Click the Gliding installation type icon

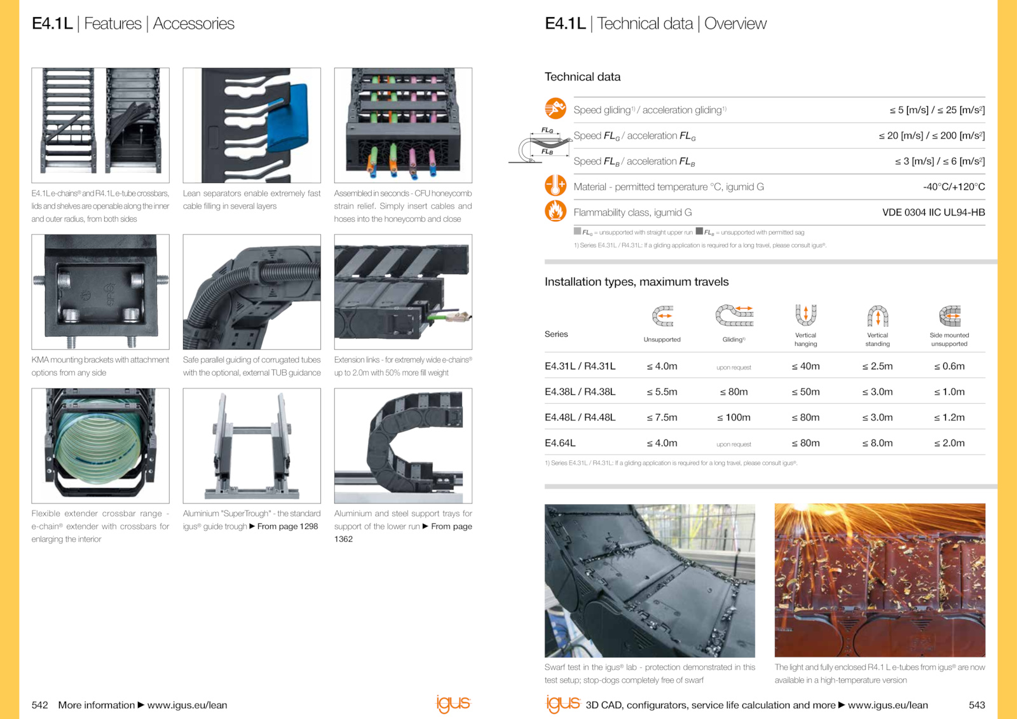pyautogui.click(x=734, y=315)
